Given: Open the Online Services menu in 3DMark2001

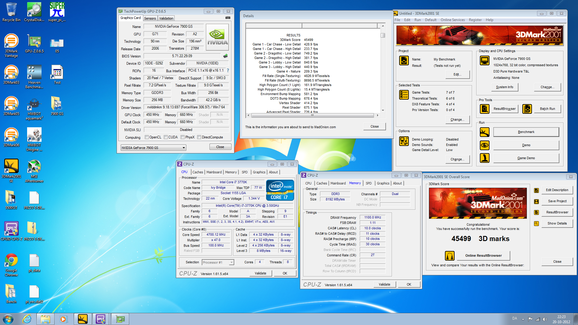Looking at the screenshot, I should coord(453,20).
